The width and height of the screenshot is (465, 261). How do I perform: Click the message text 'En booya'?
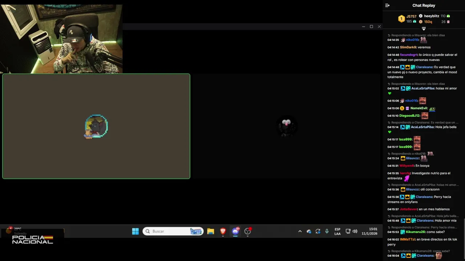coord(422,166)
